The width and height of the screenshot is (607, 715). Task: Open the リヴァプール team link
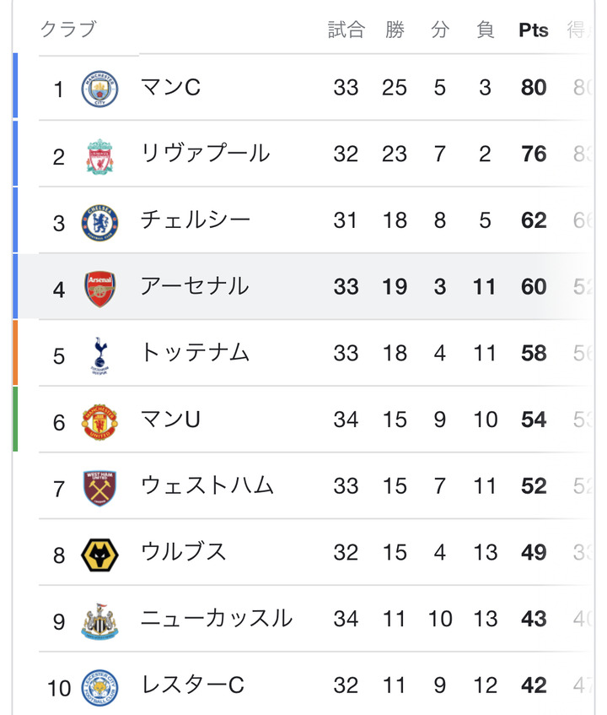click(205, 154)
